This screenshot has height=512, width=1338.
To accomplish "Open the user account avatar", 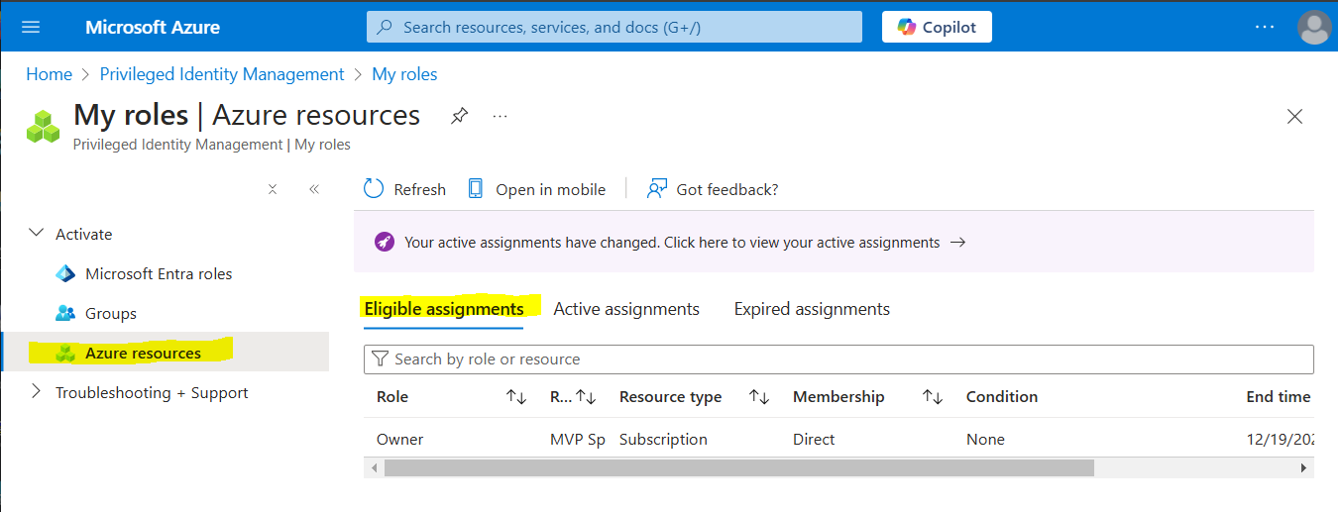I will [1314, 27].
